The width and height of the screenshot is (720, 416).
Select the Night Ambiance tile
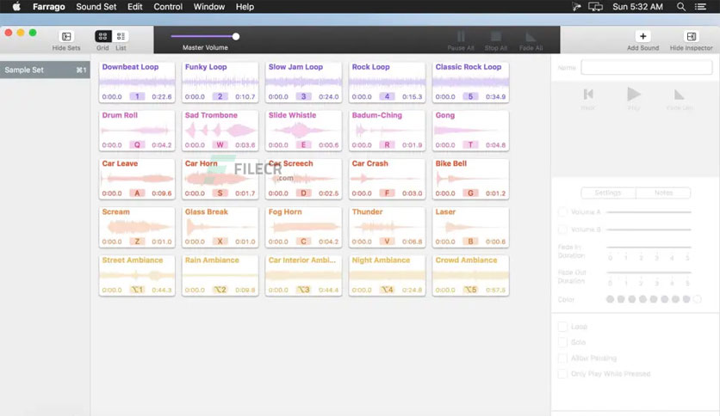point(387,276)
